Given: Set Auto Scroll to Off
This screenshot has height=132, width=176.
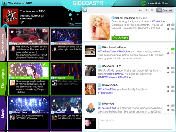Looking at the screenshot, I should [x=159, y=10].
